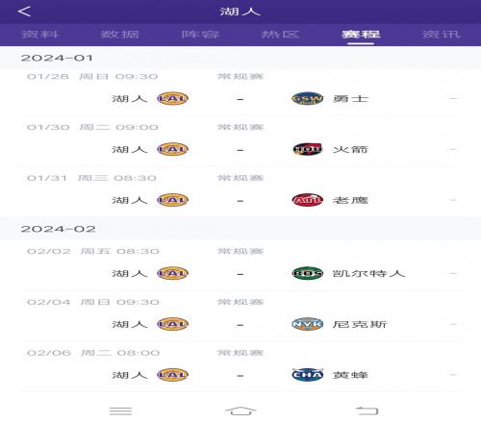Viewport: 481px width, 423px height.
Task: Select the 2024-02 month header
Action: tap(240, 229)
